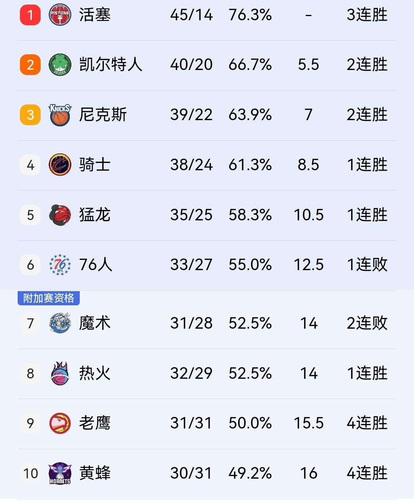
Task: Select the rank 2 orange badge
Action: click(30, 64)
